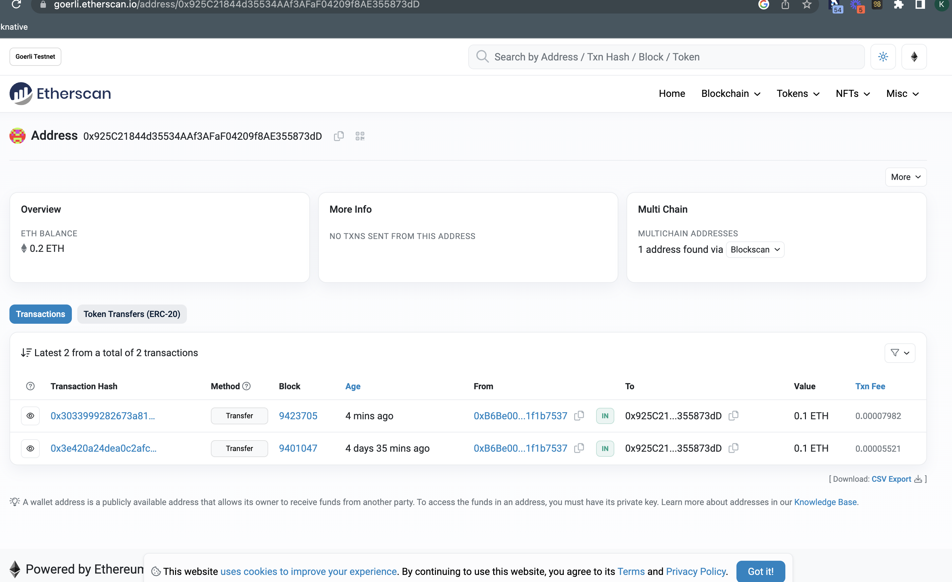Copy To address in second transaction row
The width and height of the screenshot is (952, 582).
733,448
